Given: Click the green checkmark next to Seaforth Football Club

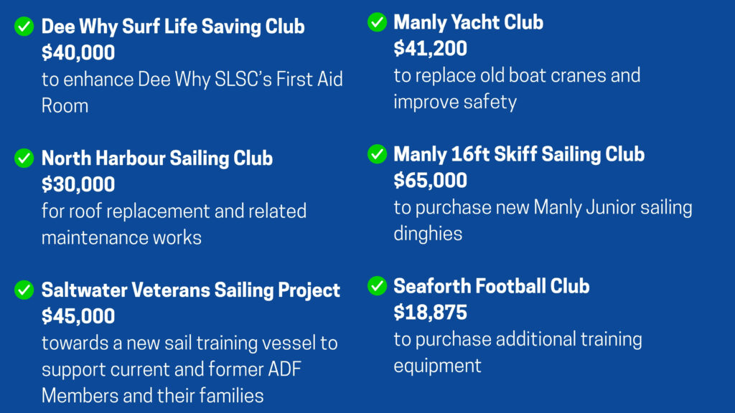Looking at the screenshot, I should (x=377, y=285).
